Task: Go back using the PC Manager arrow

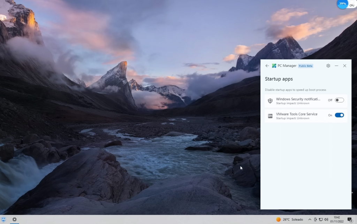Action: point(267,66)
